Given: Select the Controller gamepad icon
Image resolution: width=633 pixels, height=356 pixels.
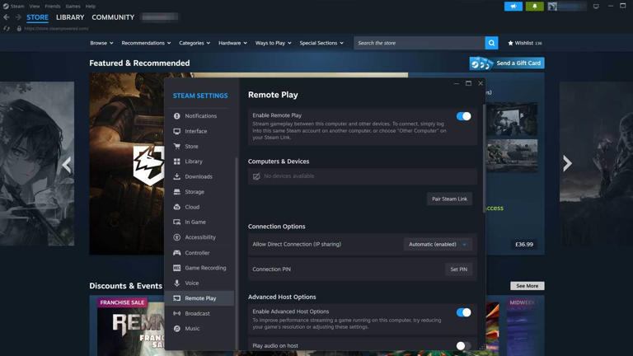Looking at the screenshot, I should coord(177,253).
